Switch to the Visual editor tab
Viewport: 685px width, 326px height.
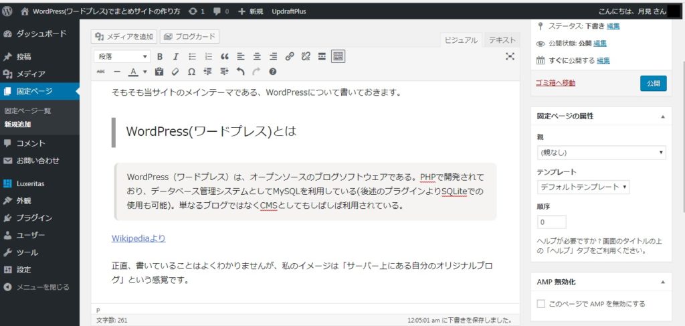tap(461, 39)
